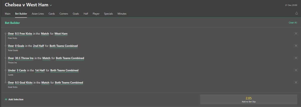Change Over in the Goal Kicks row
The image size is (301, 107).
11,82
